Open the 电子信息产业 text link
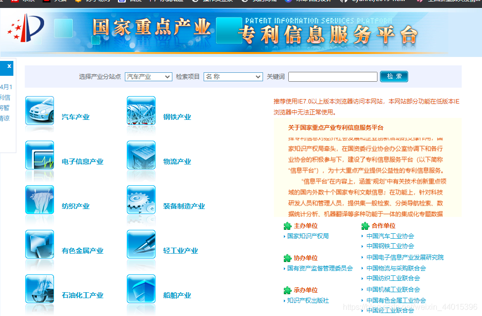This screenshot has width=482, height=316. pos(82,161)
